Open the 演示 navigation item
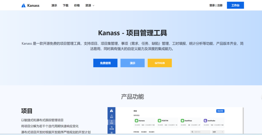 [54, 5]
